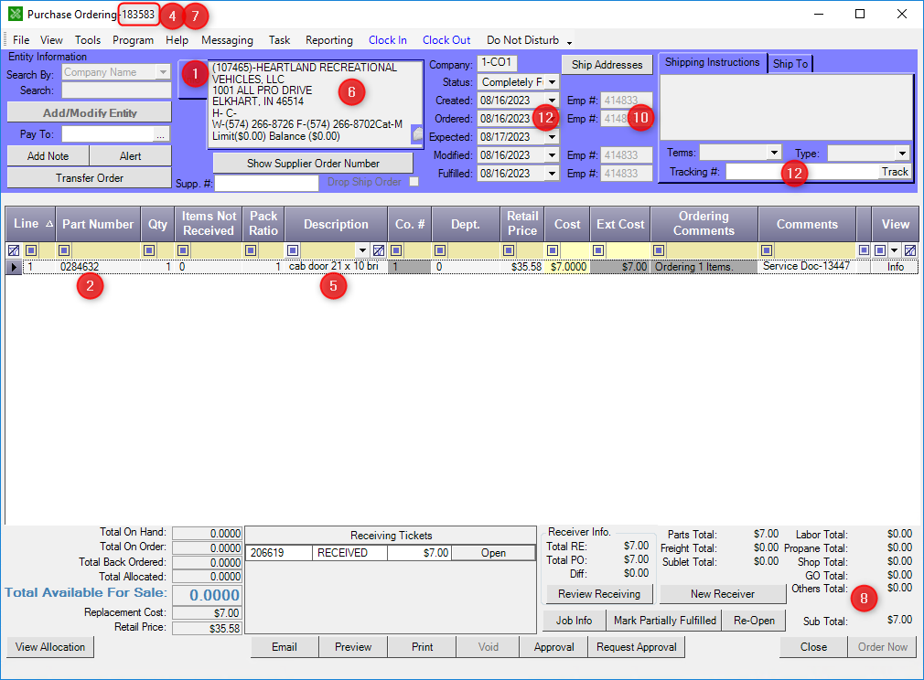This screenshot has width=924, height=680.
Task: Expand the View filter value dropdown
Action: pos(895,250)
